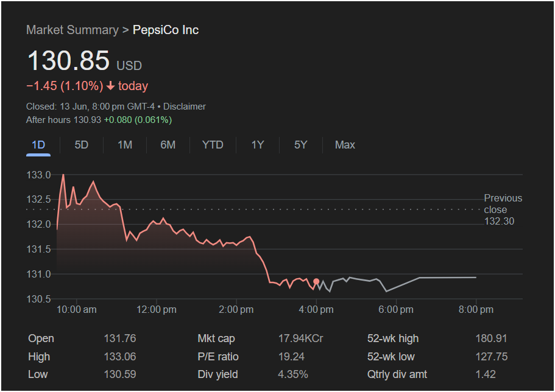The height and width of the screenshot is (392, 555).
Task: Click the 12:00 pm axis label
Action: tap(157, 310)
